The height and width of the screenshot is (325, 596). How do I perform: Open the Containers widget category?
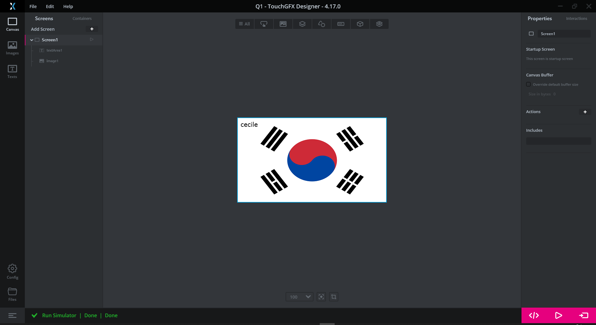pos(302,24)
